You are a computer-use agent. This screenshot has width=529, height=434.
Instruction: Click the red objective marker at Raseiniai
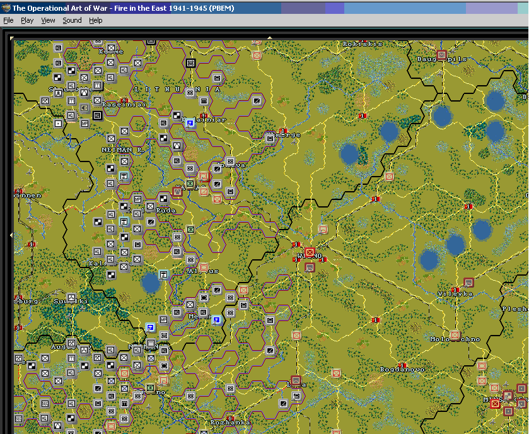point(124,100)
